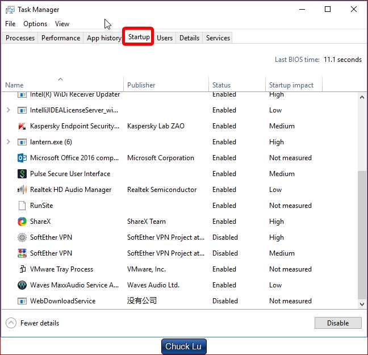Click the Fewer details circle arrow icon
Screen dimensions: 368x355
(x=11, y=323)
